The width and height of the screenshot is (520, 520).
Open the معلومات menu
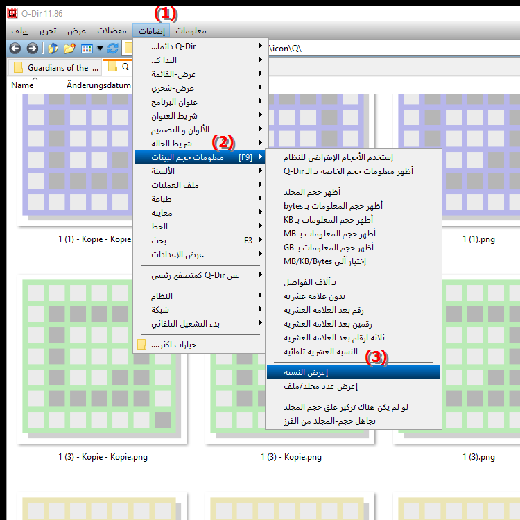tap(191, 31)
